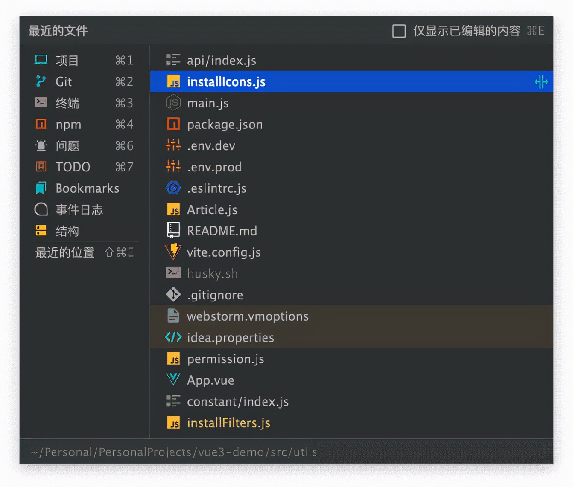Open the Git tool window entry

[x=85, y=81]
